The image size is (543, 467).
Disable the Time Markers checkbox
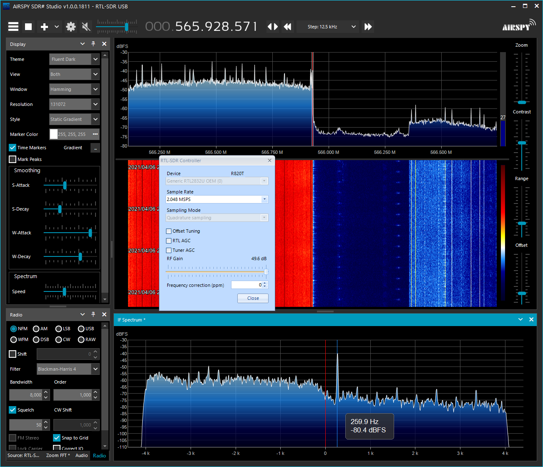[13, 148]
